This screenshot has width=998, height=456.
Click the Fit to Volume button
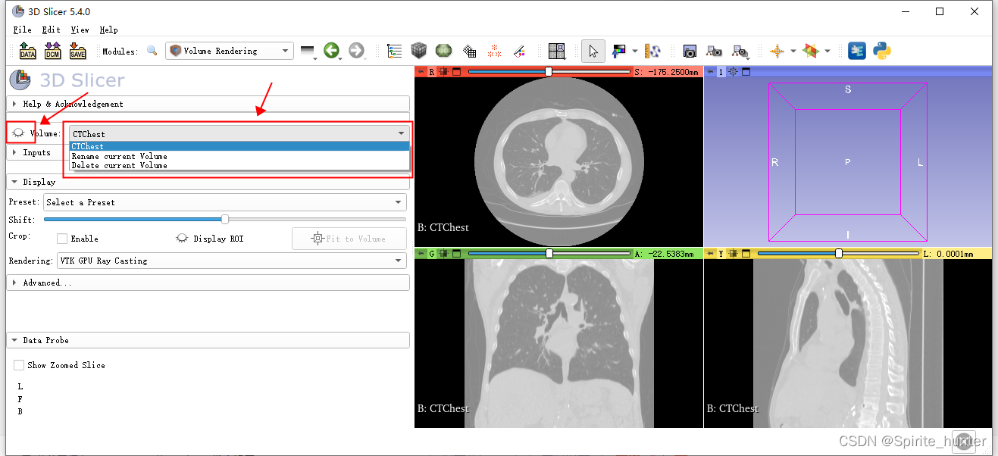[349, 239]
